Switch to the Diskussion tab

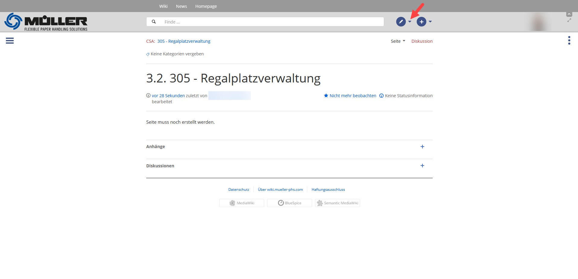422,41
